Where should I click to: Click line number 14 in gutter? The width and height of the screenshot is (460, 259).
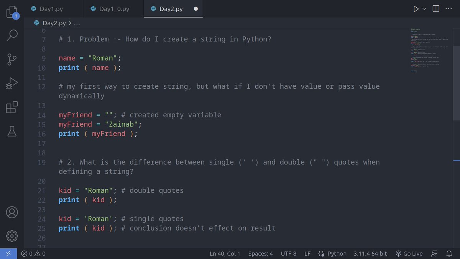(x=41, y=115)
